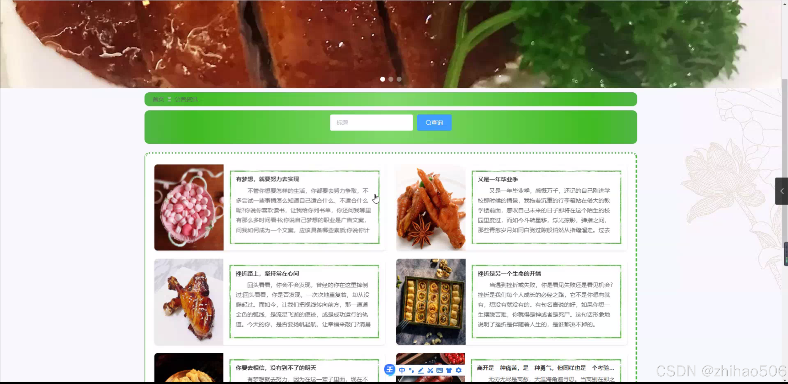The width and height of the screenshot is (788, 384).
Task: Click the IME logo icon on input toolbar
Action: [390, 370]
